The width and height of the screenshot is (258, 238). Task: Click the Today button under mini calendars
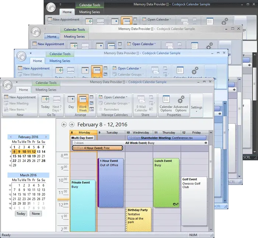[x=21, y=214]
